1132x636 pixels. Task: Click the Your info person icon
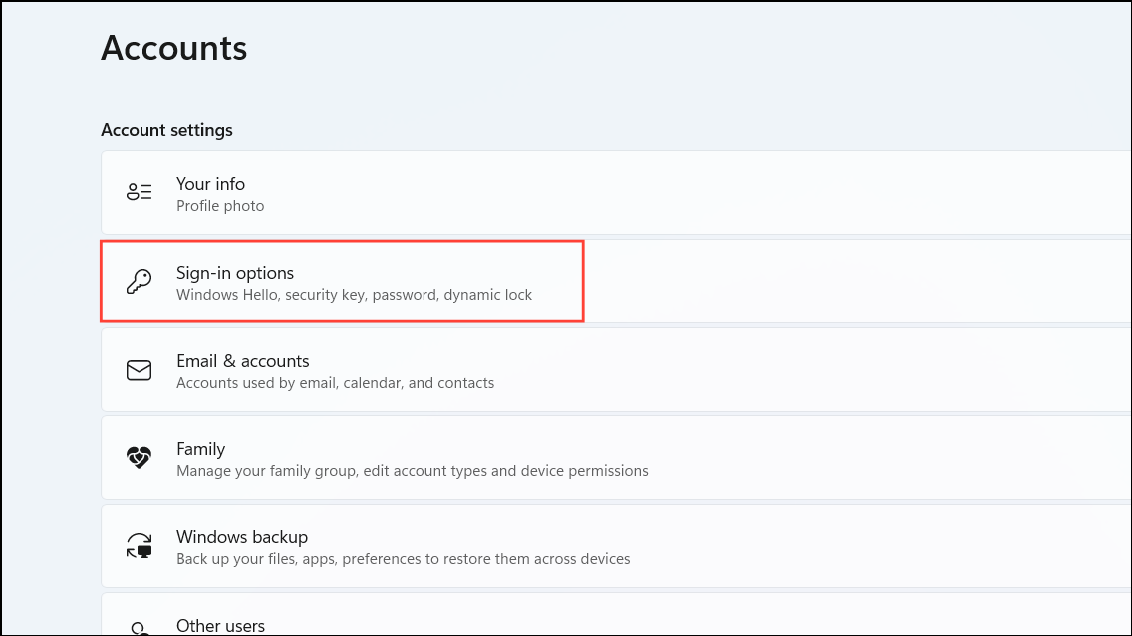tap(139, 192)
